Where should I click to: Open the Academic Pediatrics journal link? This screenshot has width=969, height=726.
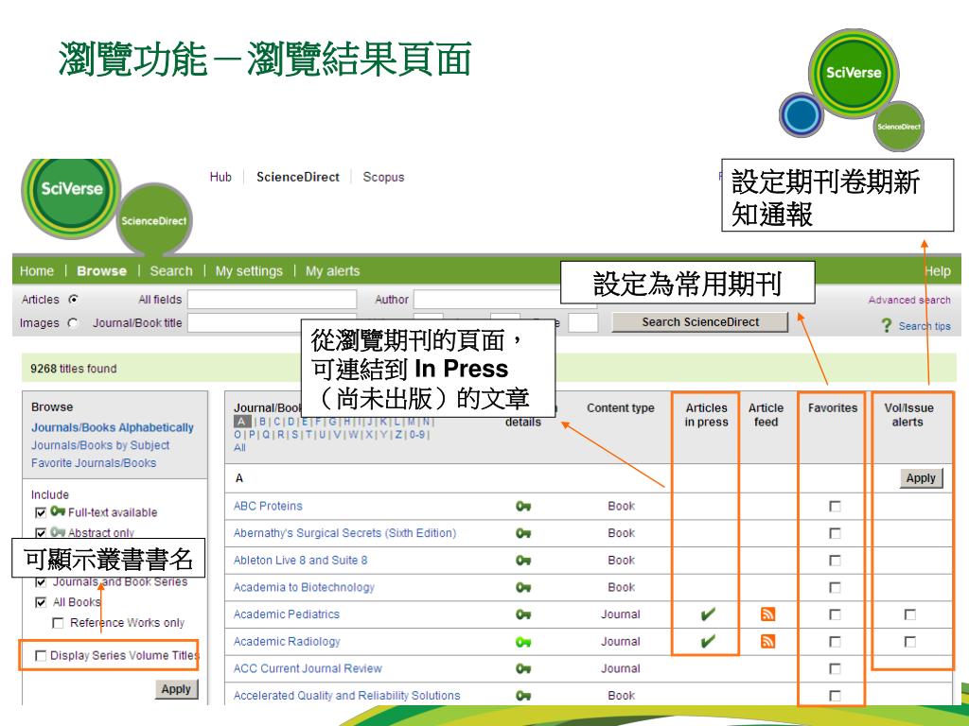[x=287, y=614]
